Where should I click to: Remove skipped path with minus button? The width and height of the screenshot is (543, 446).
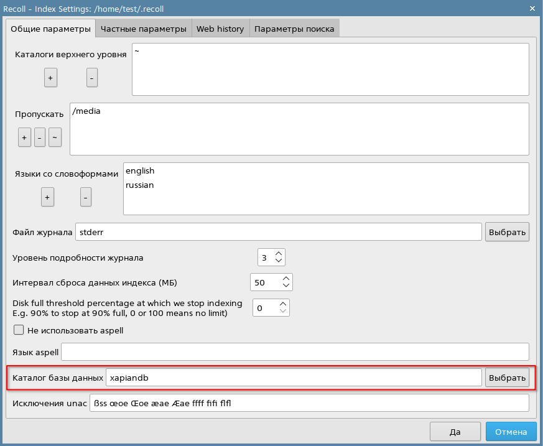pos(40,137)
